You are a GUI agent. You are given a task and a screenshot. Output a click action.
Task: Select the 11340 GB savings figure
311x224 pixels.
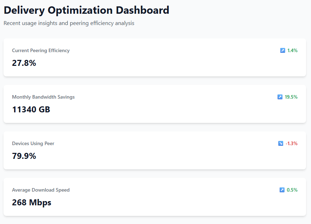(x=31, y=110)
